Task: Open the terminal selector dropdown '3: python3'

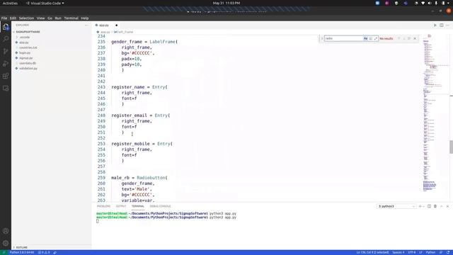Action: 396,206
